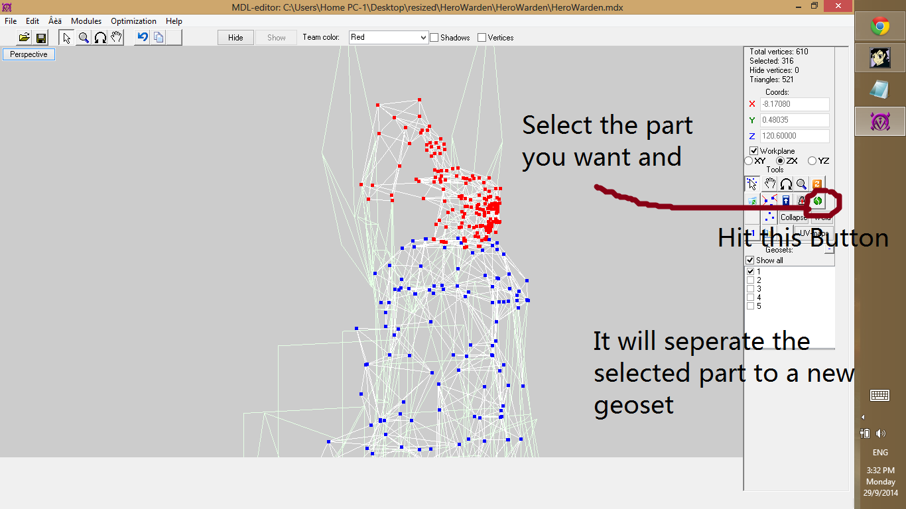Click the X coordinate field
Image resolution: width=906 pixels, height=509 pixels.
click(x=795, y=104)
